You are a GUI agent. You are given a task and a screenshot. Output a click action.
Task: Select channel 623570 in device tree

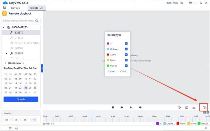[19, 33]
